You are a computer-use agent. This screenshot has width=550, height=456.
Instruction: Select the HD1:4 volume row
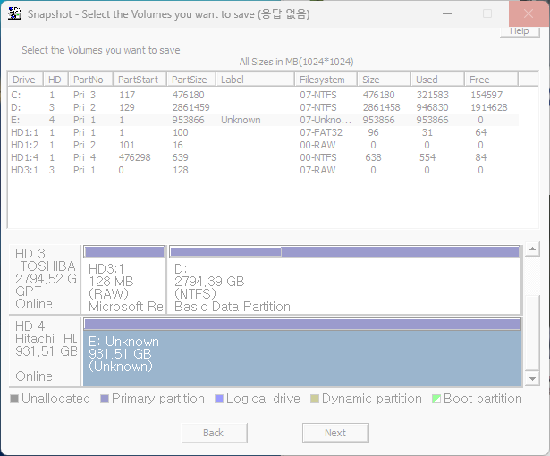pos(263,157)
